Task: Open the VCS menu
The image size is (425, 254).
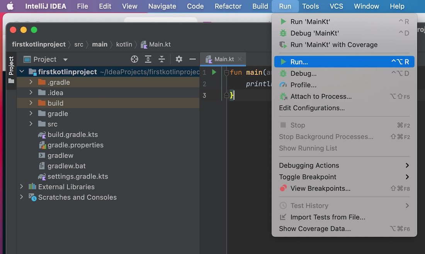Action: pos(337,6)
